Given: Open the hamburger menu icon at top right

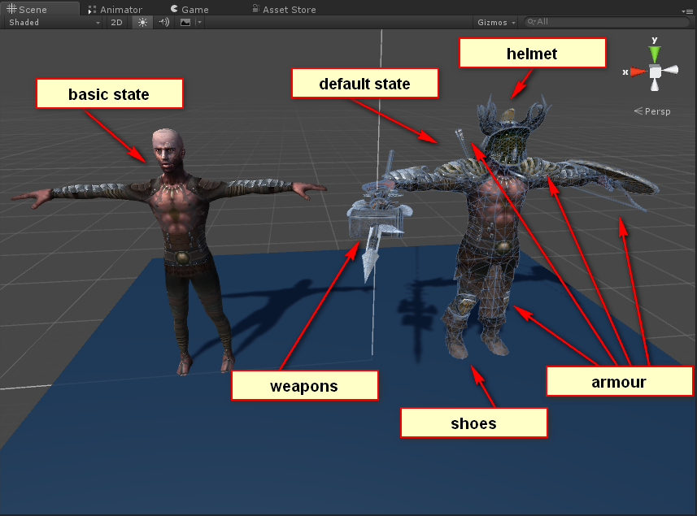Looking at the screenshot, I should coord(688,10).
